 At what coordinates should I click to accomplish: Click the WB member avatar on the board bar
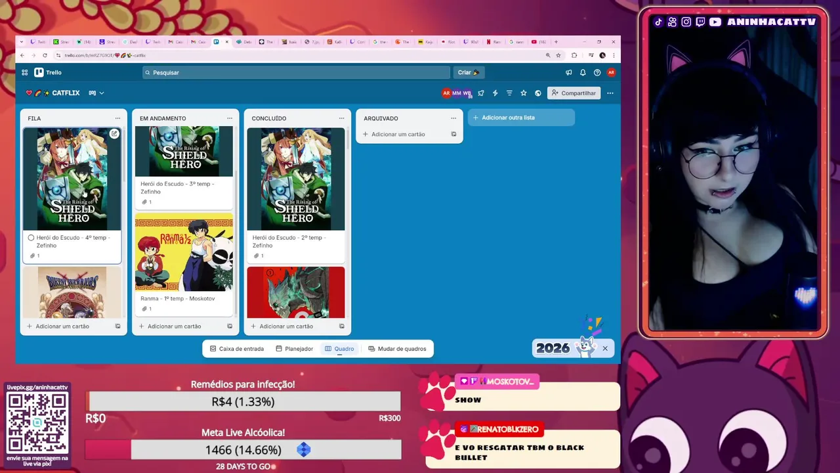click(x=467, y=93)
